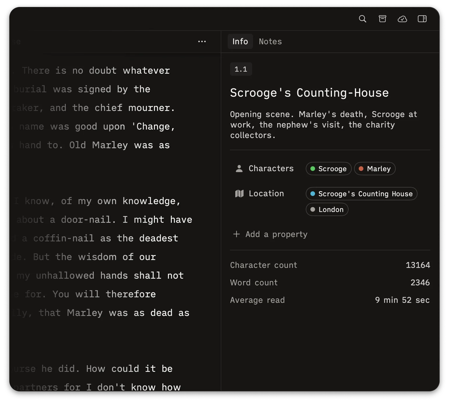Click the Location map icon

239,194
